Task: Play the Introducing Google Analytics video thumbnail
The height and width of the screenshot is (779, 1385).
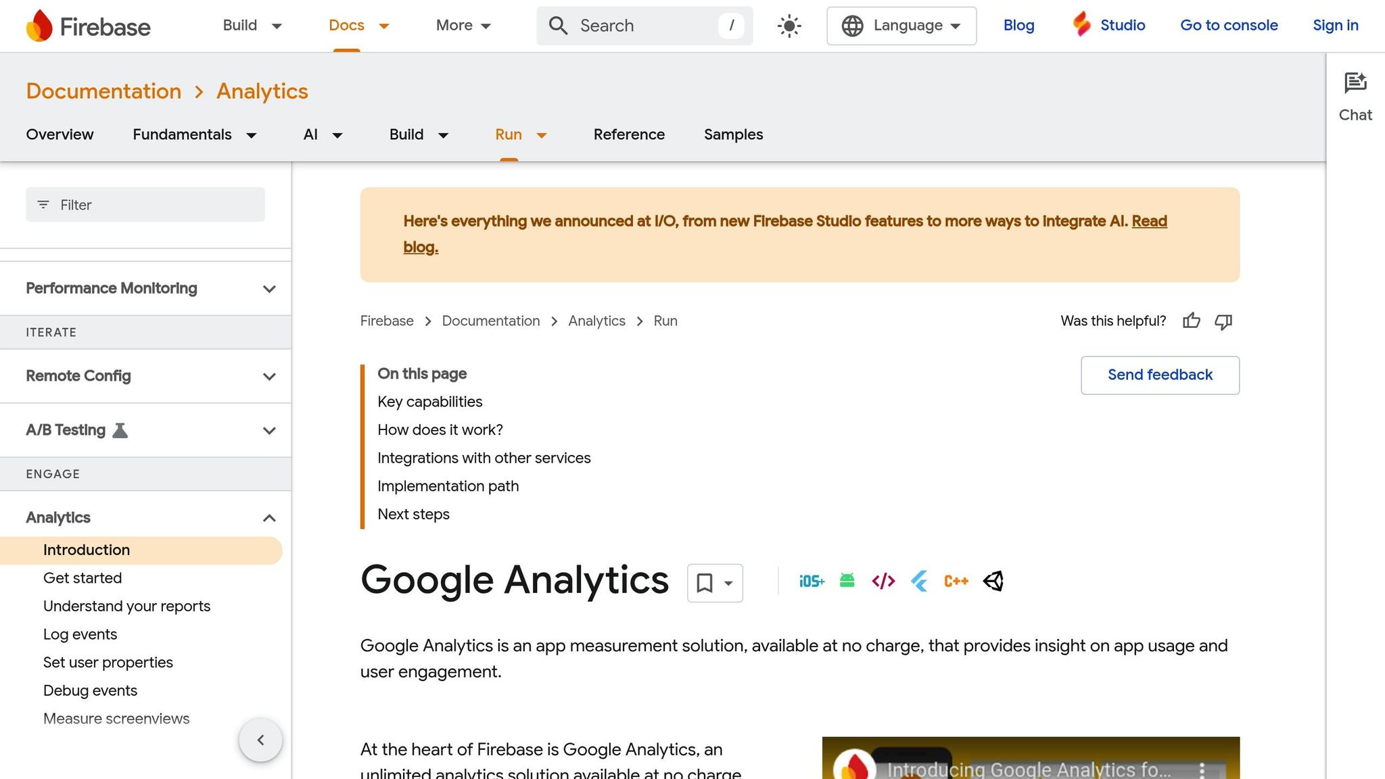Action: click(1031, 758)
